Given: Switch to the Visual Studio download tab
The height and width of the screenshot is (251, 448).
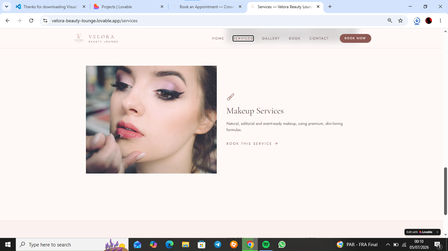Looking at the screenshot, I should click(51, 7).
